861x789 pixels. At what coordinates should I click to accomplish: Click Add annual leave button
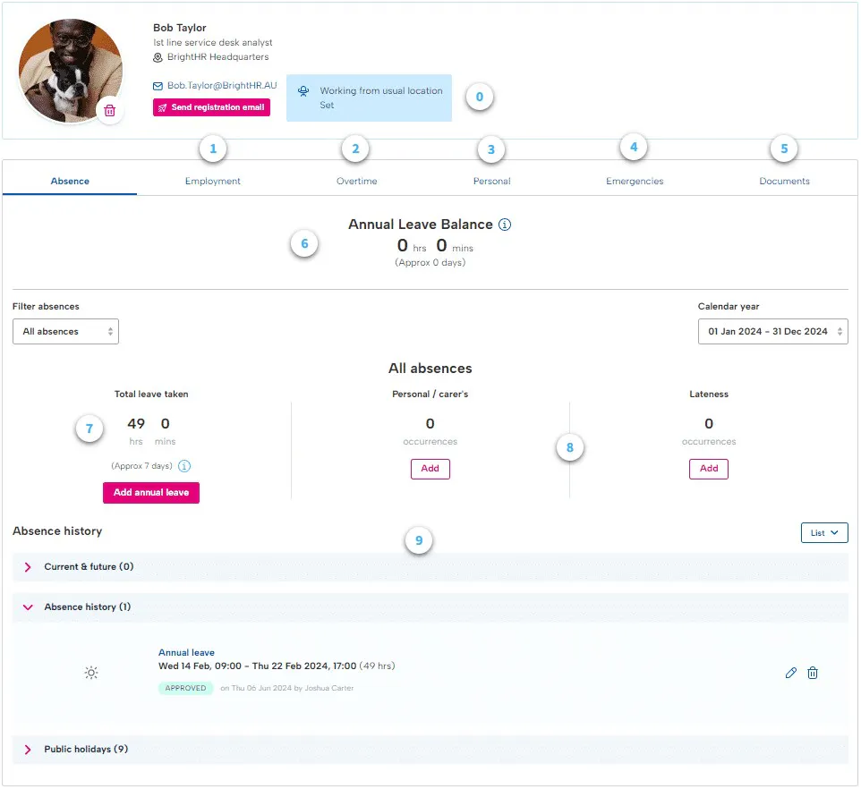[x=151, y=493]
